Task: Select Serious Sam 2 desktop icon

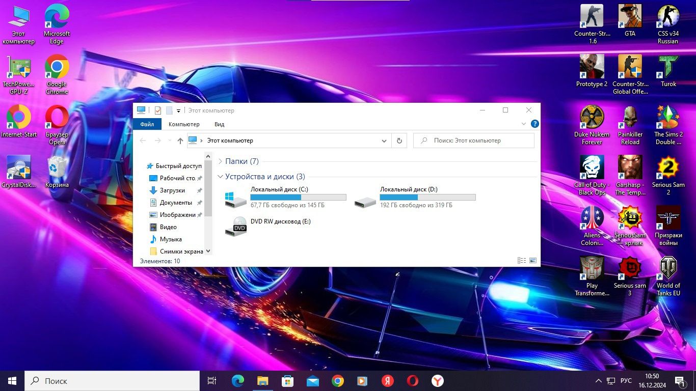Action: pyautogui.click(x=668, y=175)
